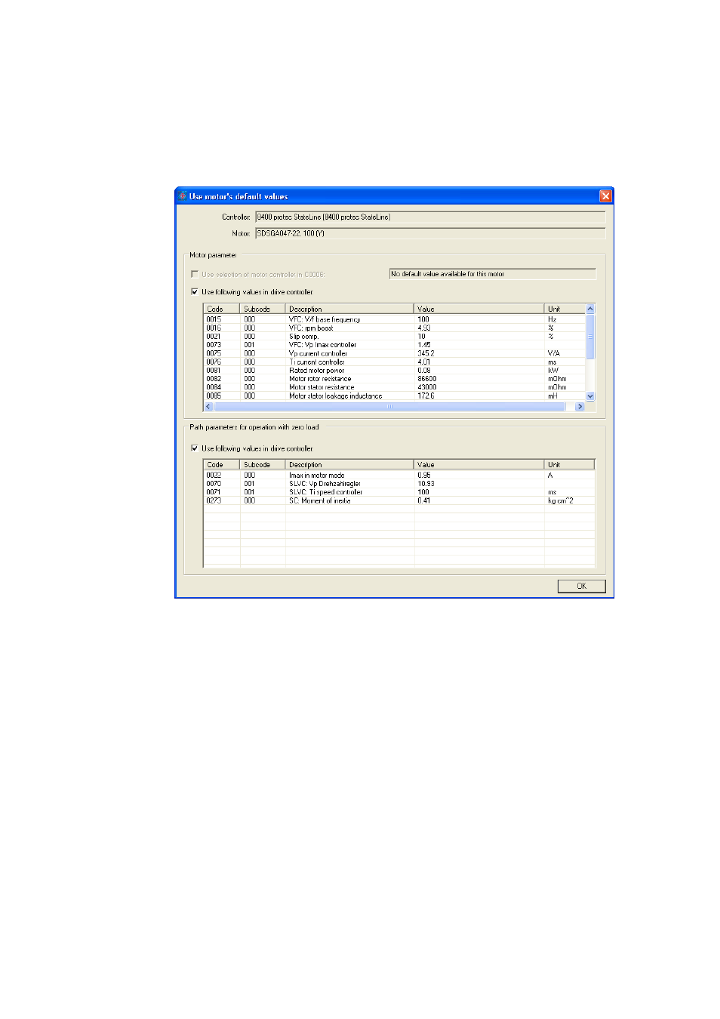Click the Controller field showing 8400 protec StateLine
The image size is (720, 1019).
click(x=430, y=217)
